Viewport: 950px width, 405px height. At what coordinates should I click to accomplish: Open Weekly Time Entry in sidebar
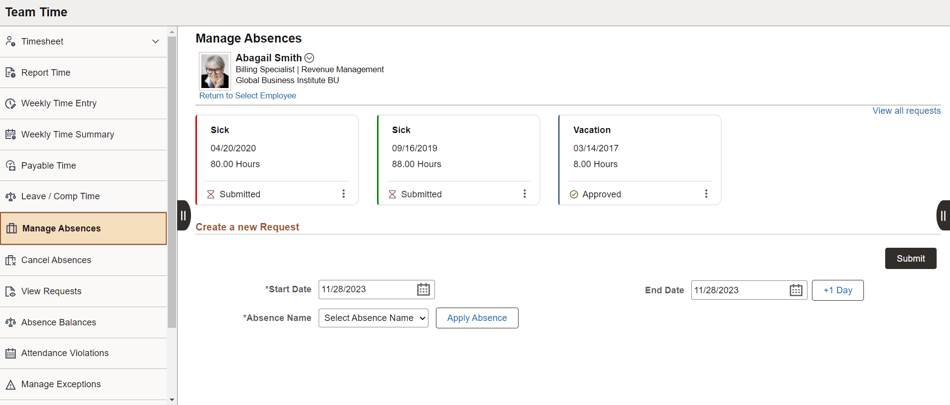pos(59,103)
